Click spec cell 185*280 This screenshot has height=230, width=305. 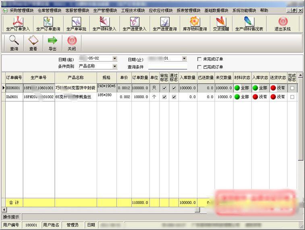point(107,97)
